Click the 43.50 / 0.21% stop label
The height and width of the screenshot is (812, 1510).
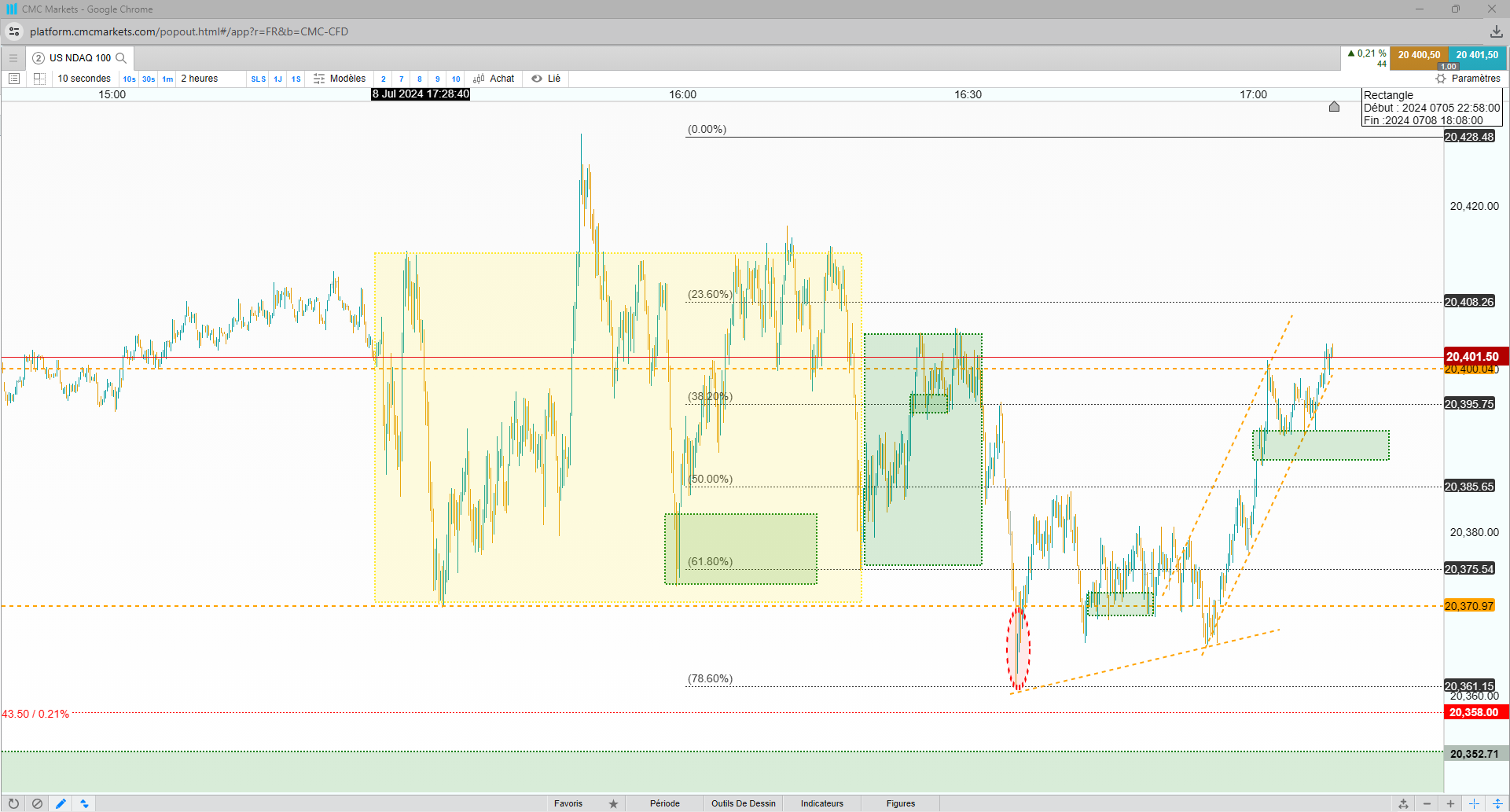35,714
